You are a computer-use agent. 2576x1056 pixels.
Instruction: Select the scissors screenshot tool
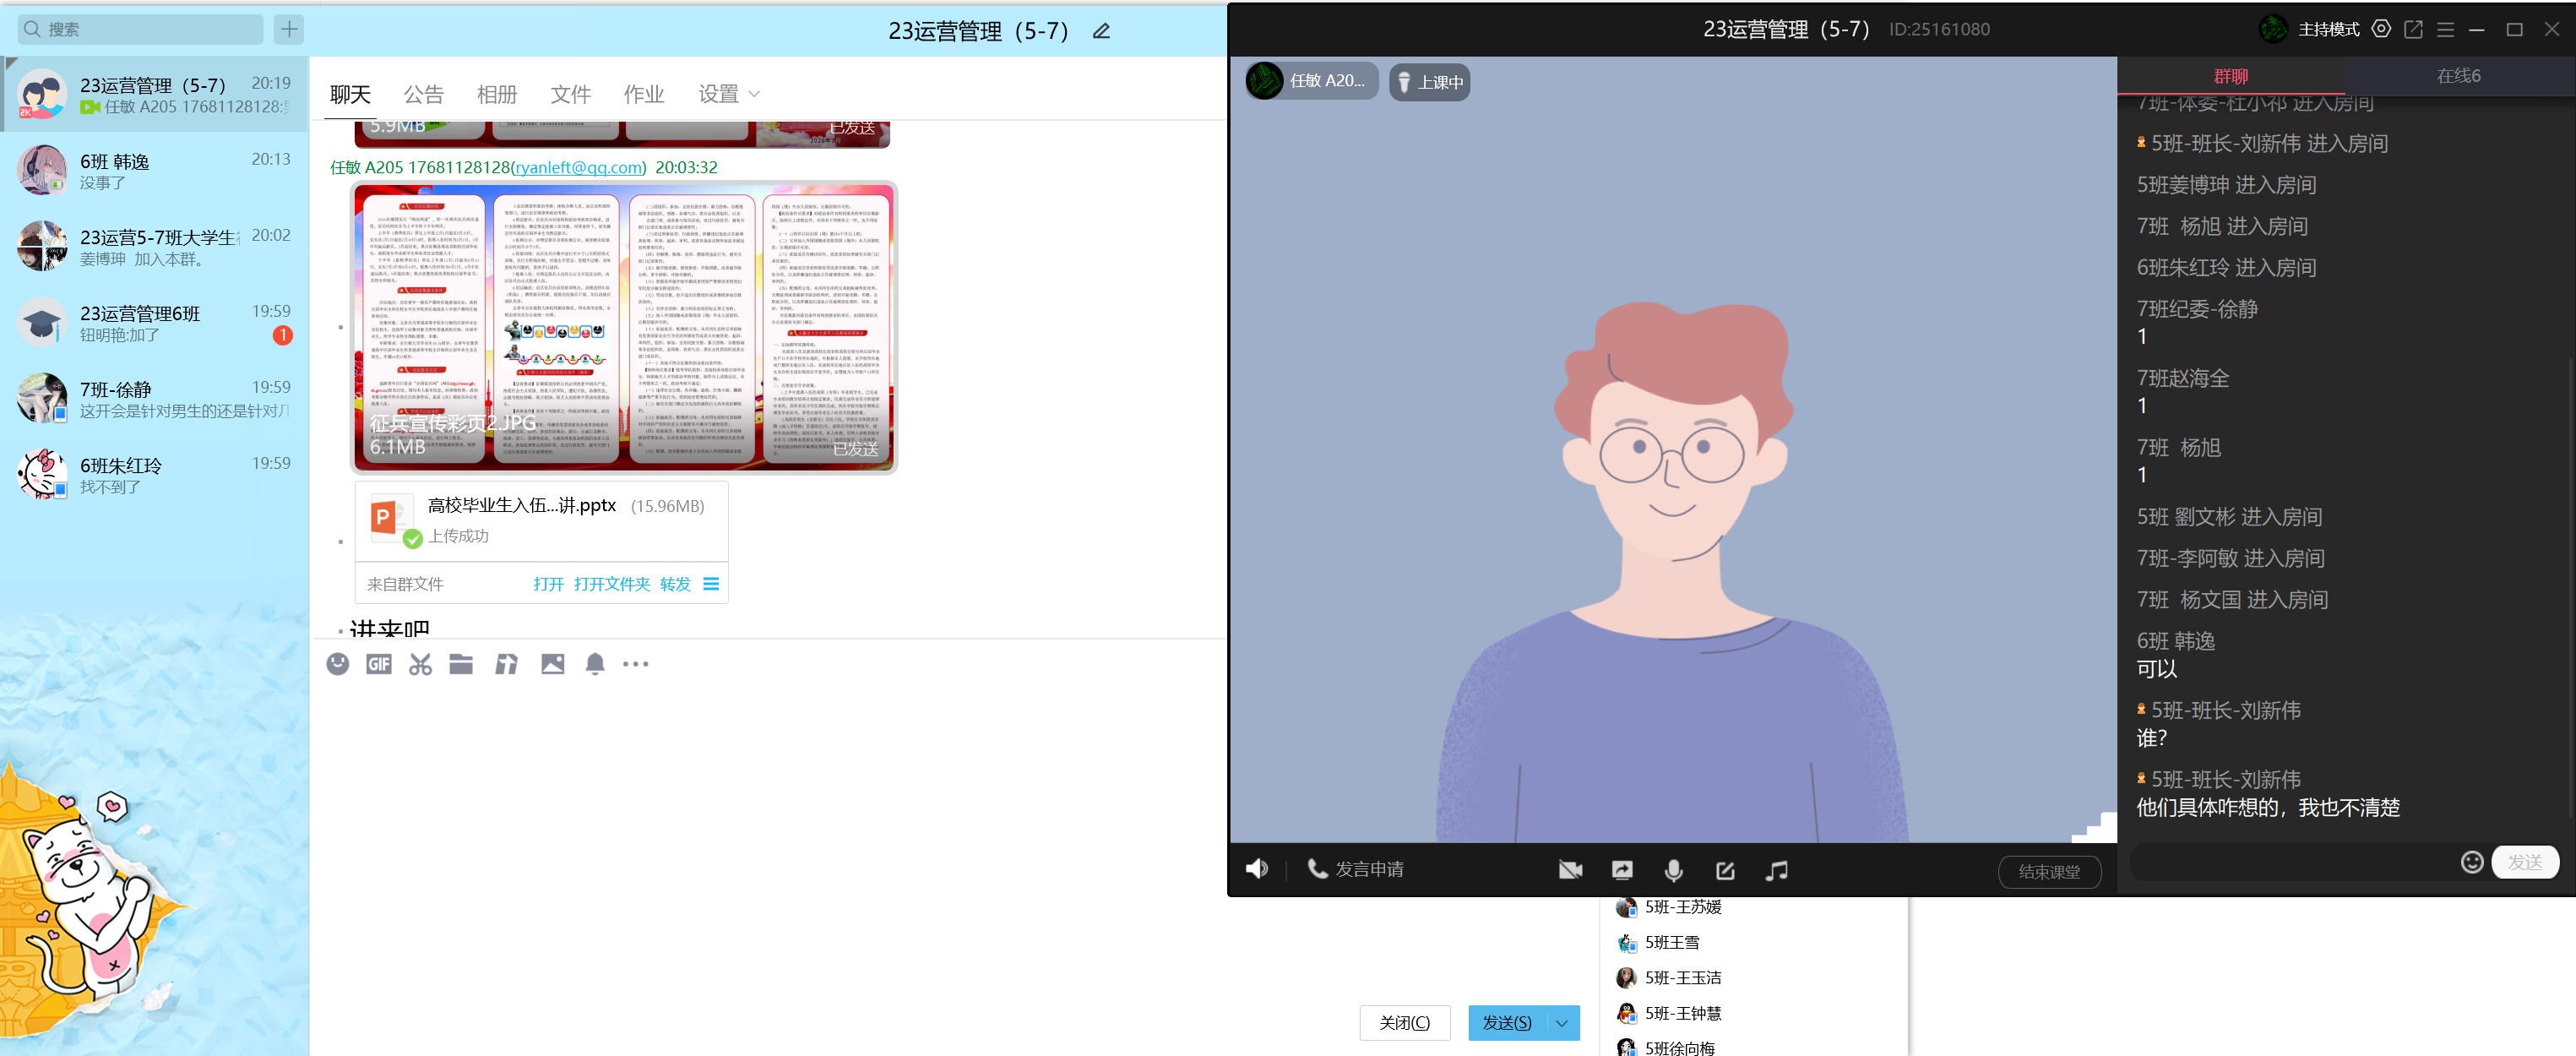pyautogui.click(x=420, y=664)
